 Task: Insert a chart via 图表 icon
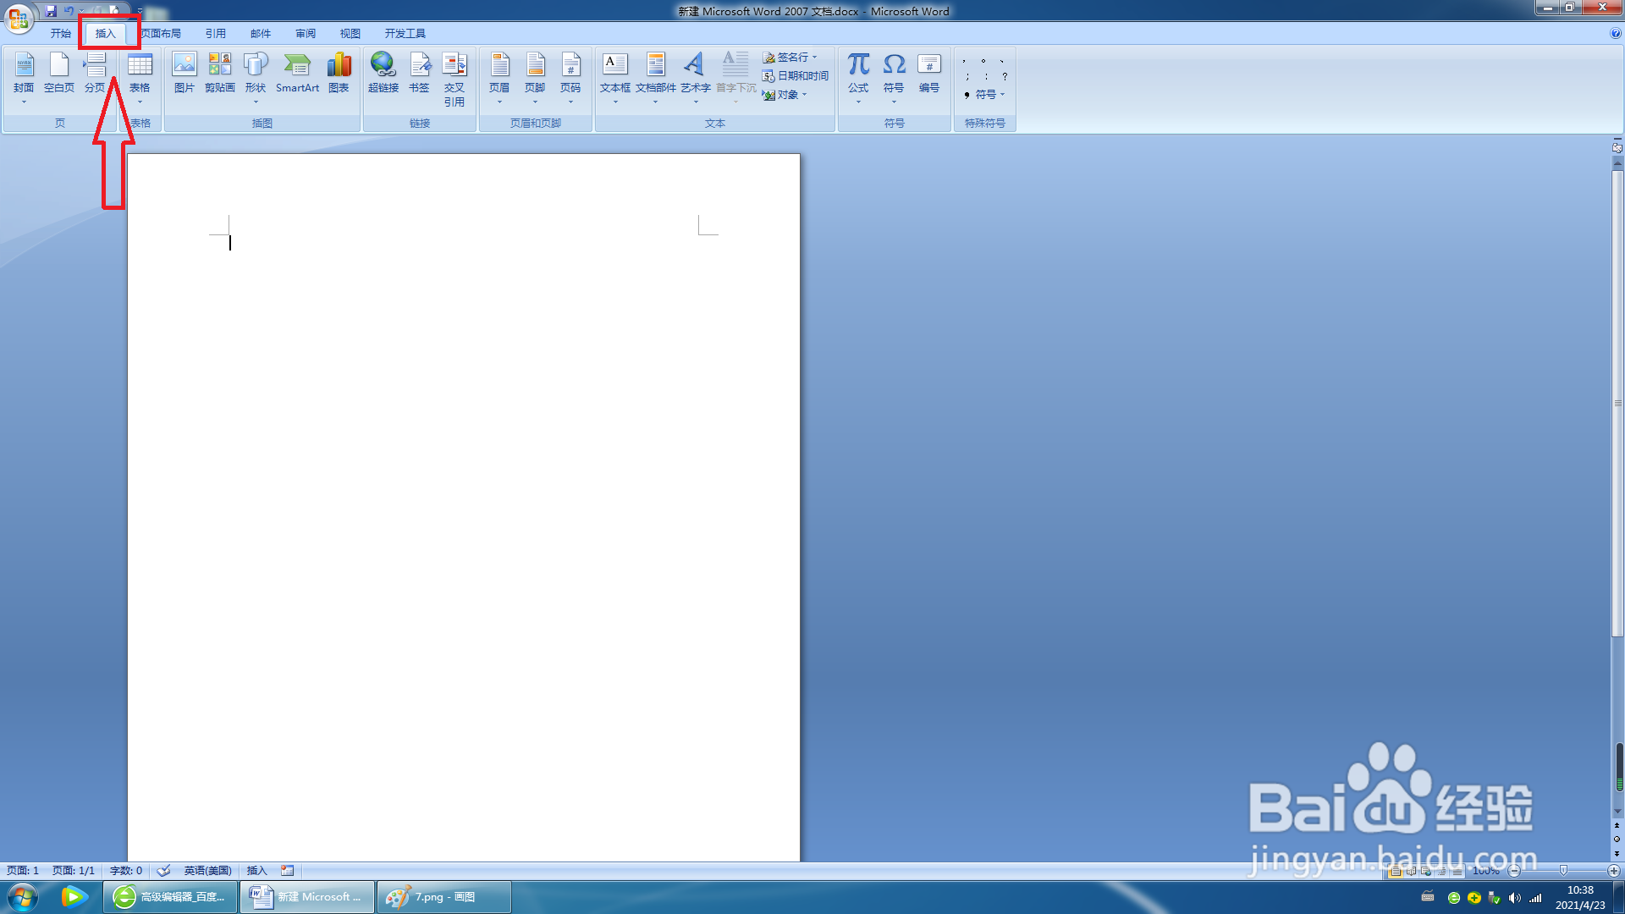(x=339, y=72)
